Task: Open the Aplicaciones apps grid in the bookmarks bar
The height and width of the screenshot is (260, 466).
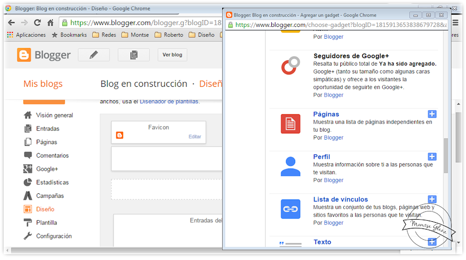Action: (x=26, y=35)
